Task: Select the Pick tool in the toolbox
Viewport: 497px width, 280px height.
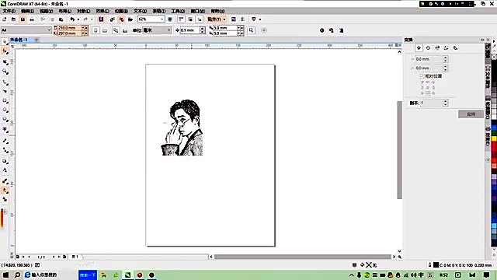Action: [x=5, y=42]
